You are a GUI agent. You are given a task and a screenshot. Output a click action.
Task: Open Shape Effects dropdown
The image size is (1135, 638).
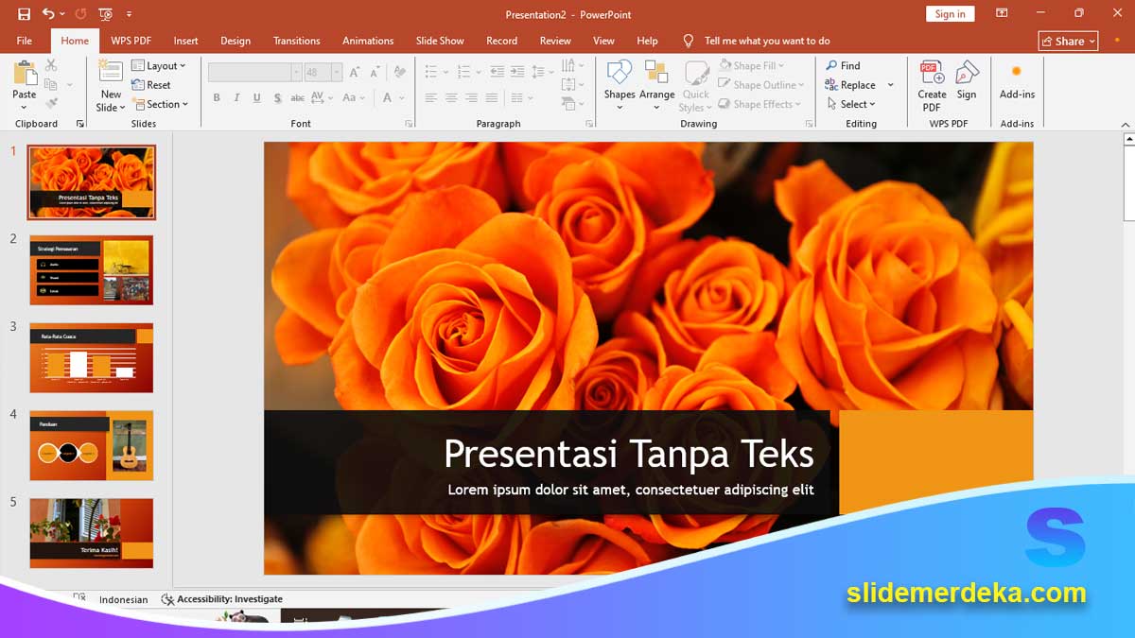[760, 104]
